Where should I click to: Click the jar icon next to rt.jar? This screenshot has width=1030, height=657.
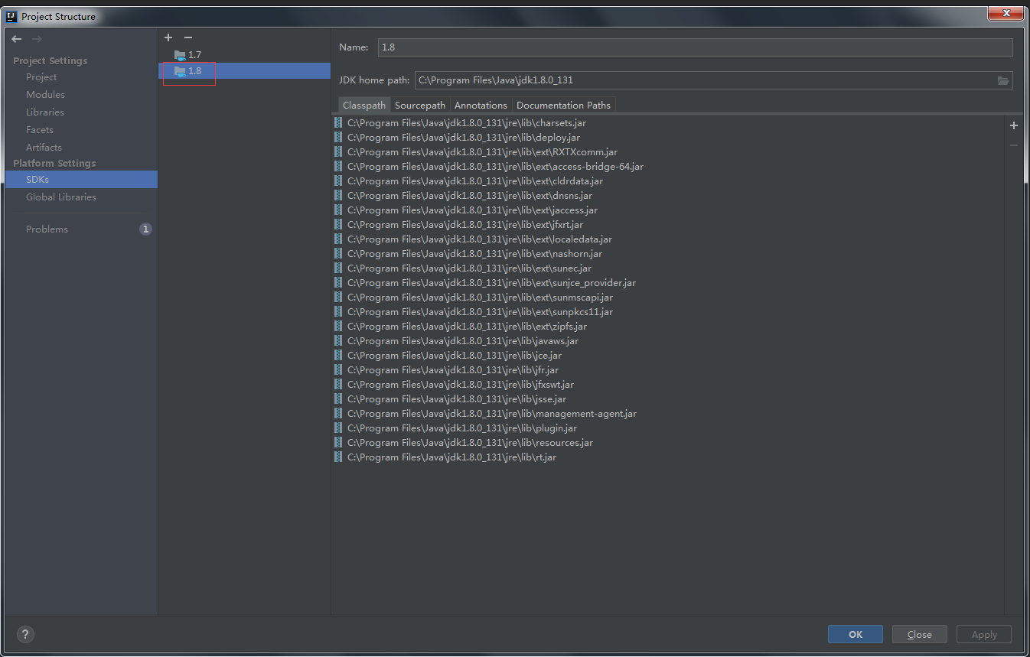pos(337,457)
